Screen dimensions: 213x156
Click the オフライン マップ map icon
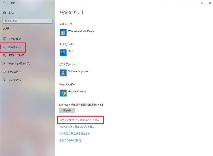coord(4,55)
